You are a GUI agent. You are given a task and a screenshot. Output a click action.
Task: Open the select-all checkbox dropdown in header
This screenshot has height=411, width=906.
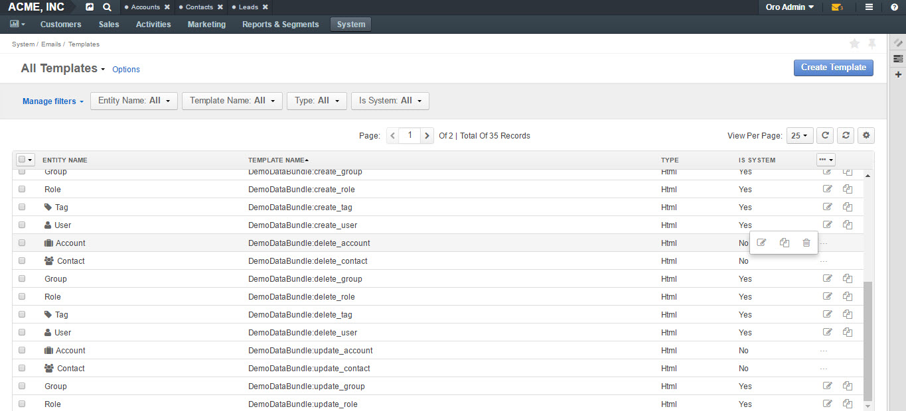25,160
